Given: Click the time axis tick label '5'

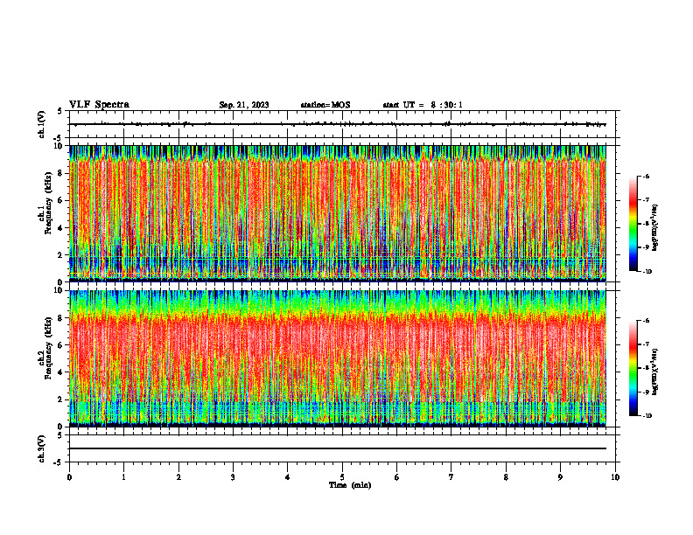Looking at the screenshot, I should coord(342,477).
